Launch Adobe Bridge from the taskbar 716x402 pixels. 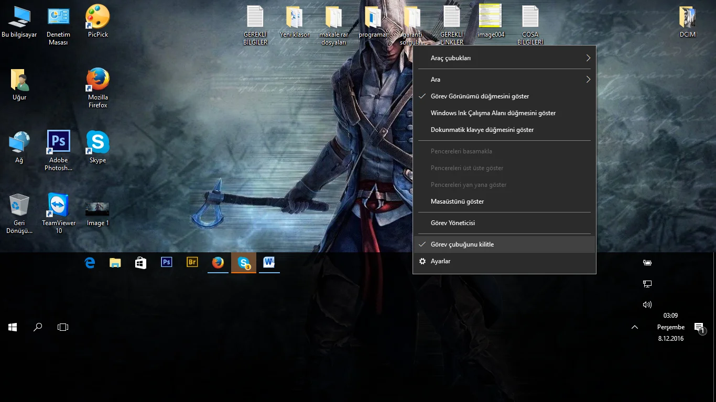192,262
